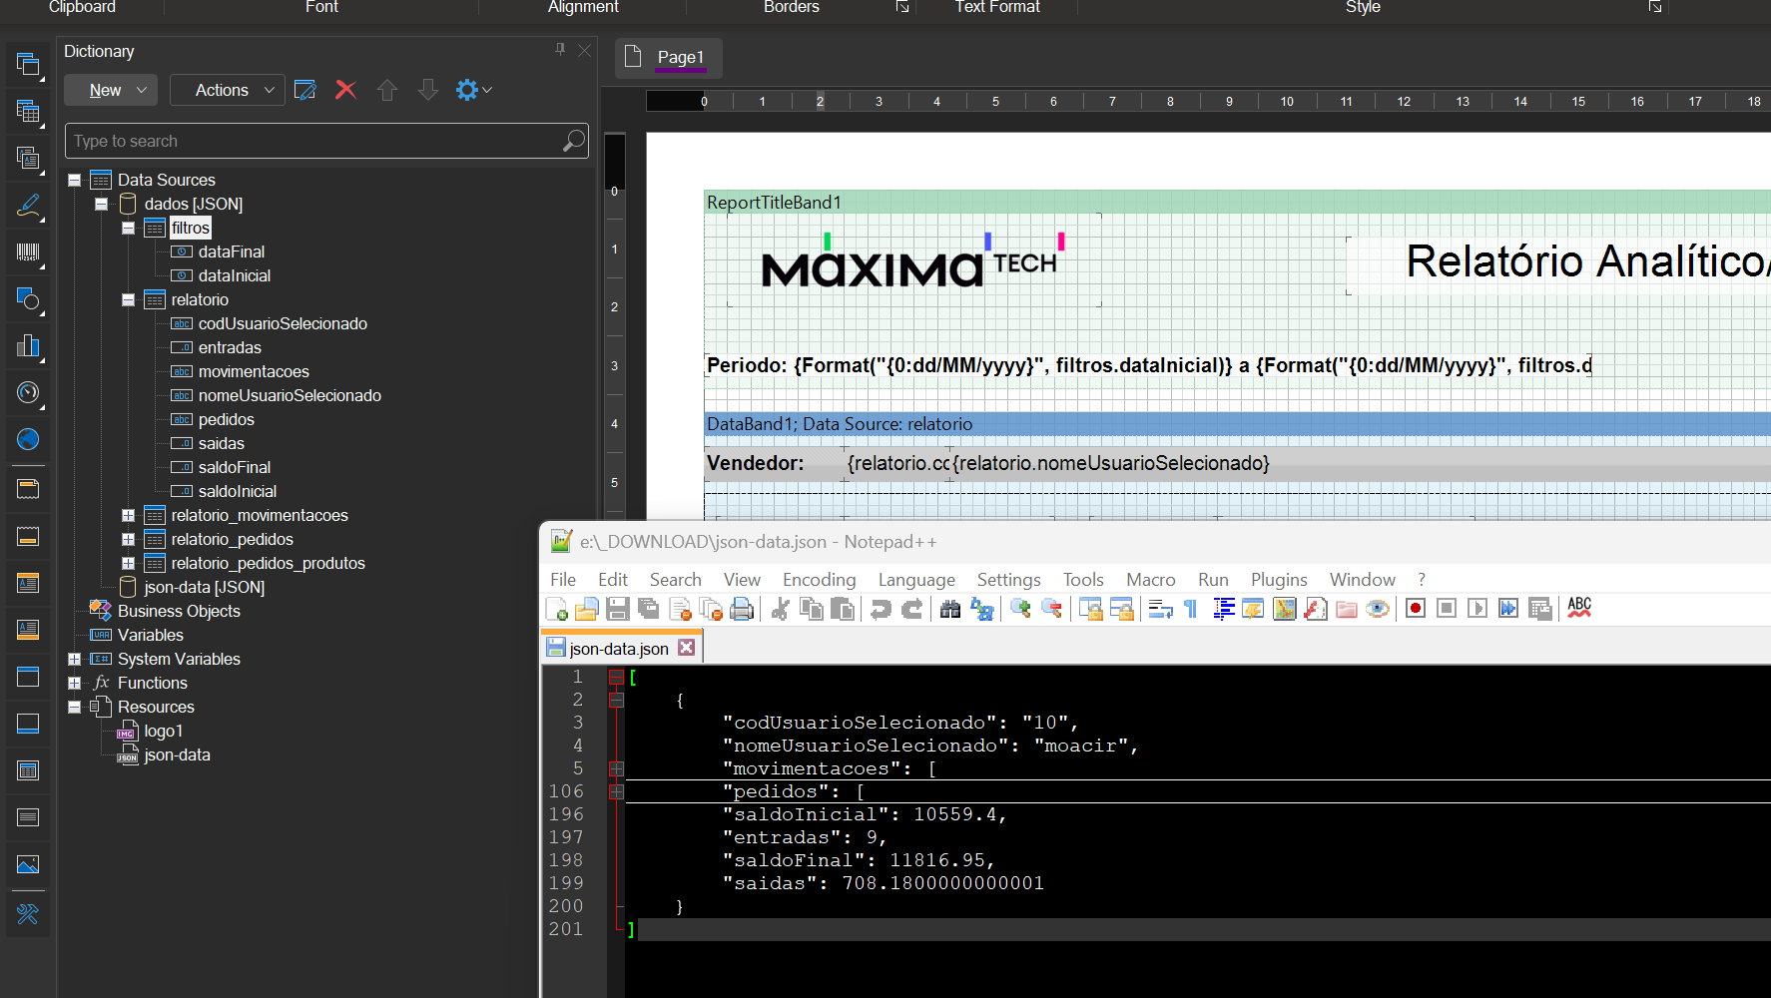
Task: Click the red delete X in Dictionary toolbar
Action: 345,90
